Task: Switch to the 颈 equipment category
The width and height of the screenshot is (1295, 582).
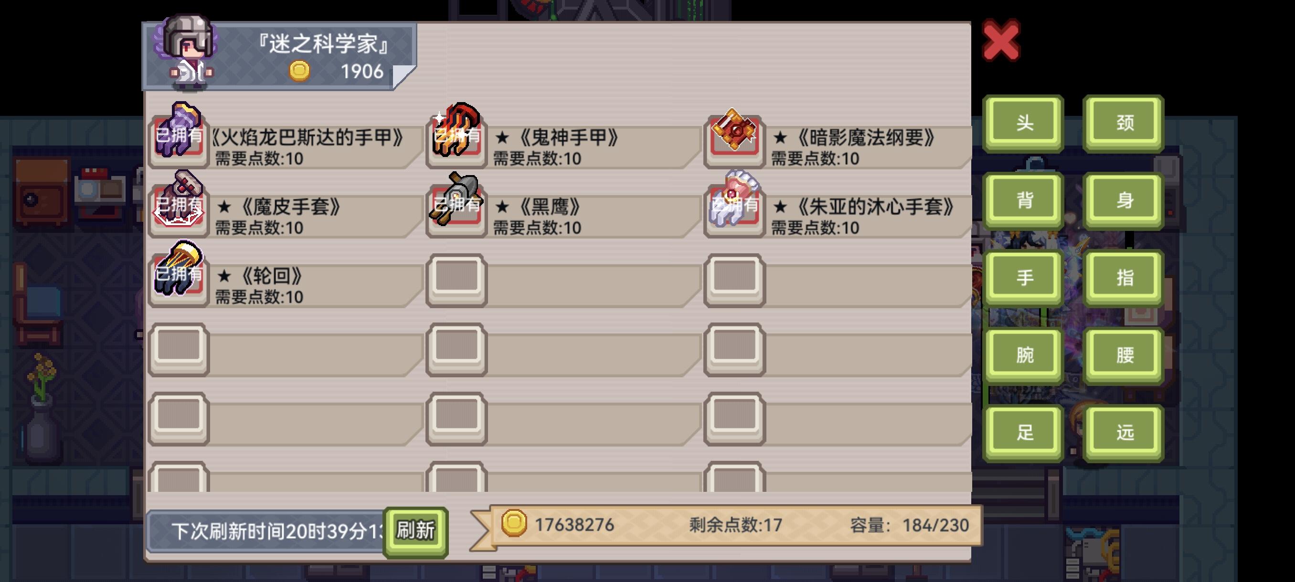Action: [1124, 123]
